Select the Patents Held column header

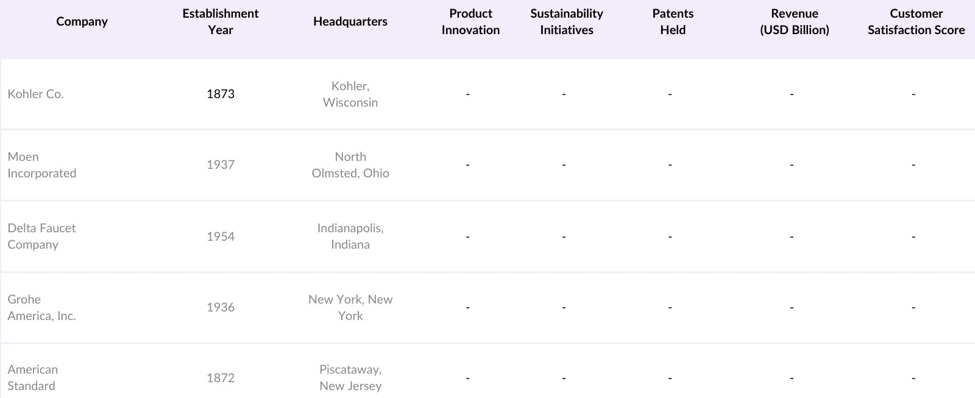tap(673, 21)
